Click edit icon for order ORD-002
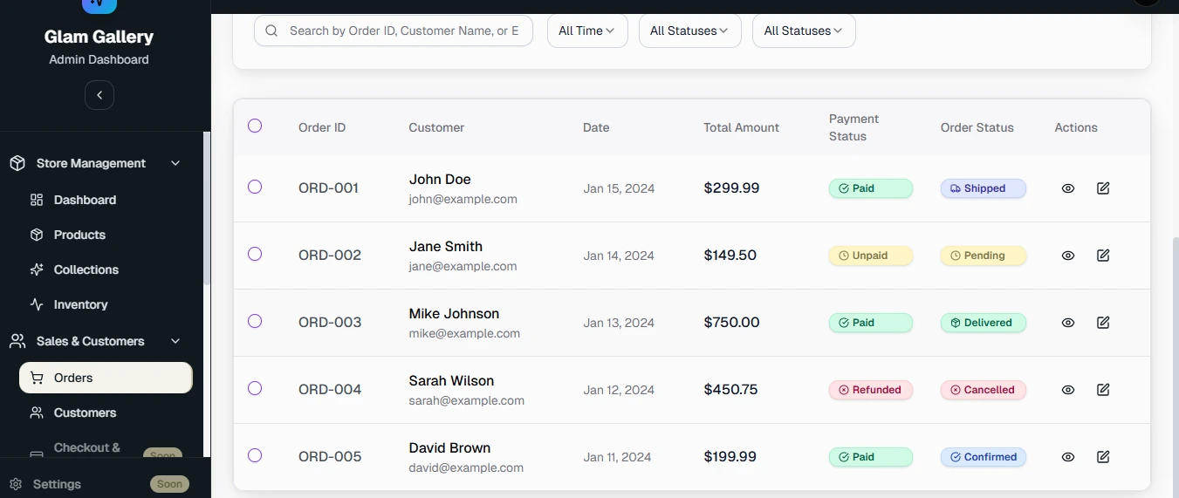 (1103, 256)
